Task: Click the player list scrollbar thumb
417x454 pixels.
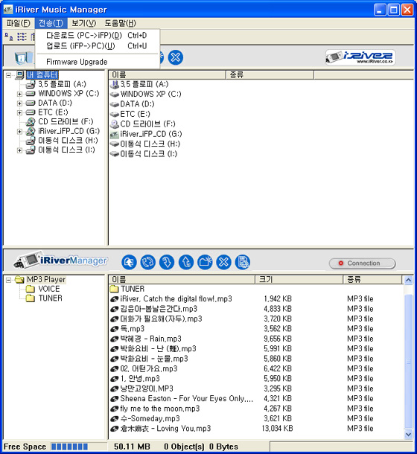Action: click(x=408, y=362)
